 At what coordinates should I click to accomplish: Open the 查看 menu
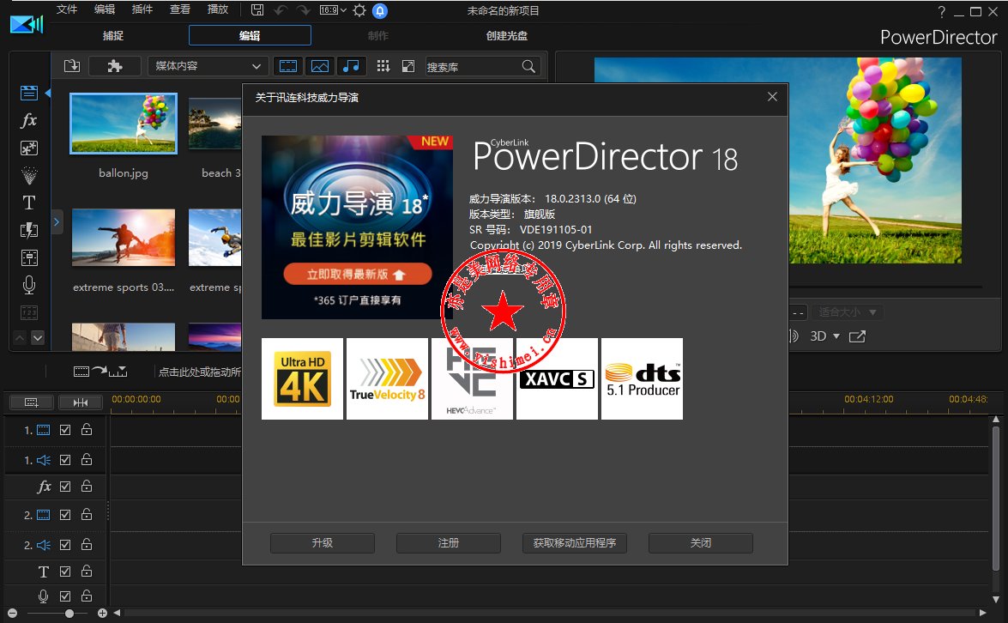tap(180, 9)
